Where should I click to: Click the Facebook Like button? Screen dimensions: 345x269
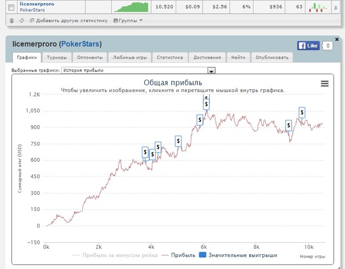coord(308,46)
